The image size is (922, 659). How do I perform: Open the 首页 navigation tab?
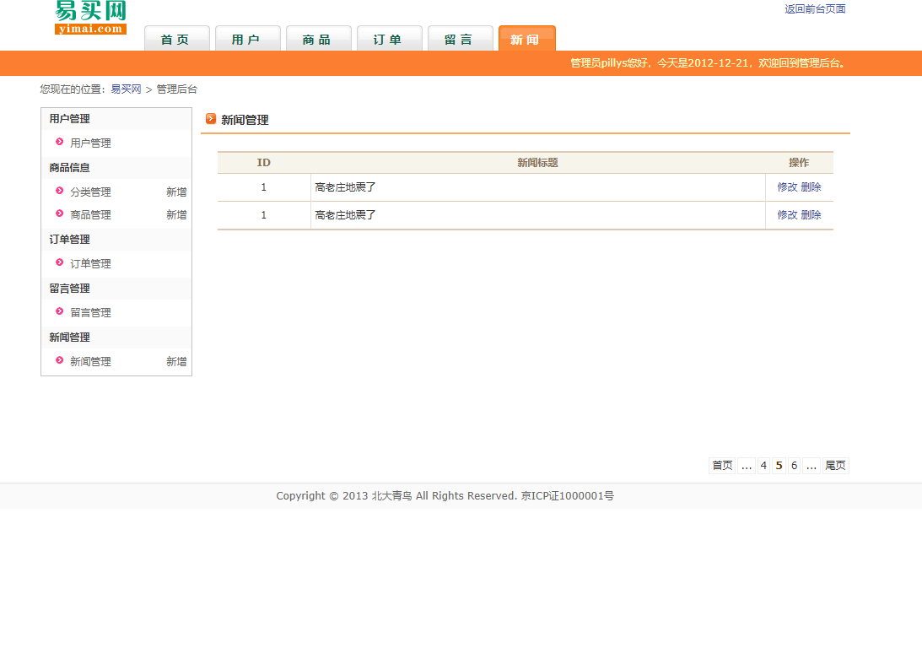point(177,39)
